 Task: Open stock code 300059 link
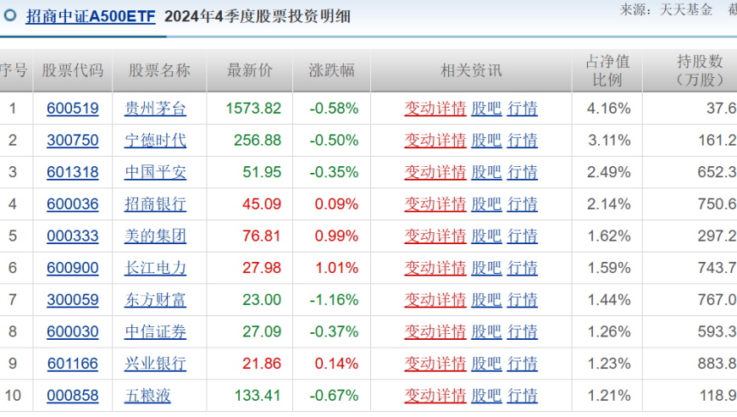coord(73,300)
